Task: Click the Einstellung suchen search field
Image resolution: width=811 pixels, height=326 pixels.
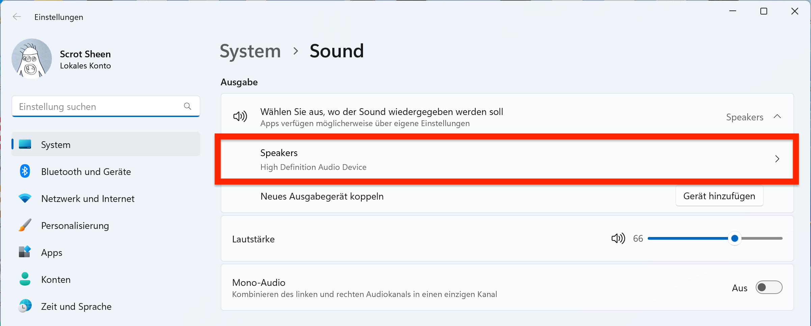Action: 106,107
